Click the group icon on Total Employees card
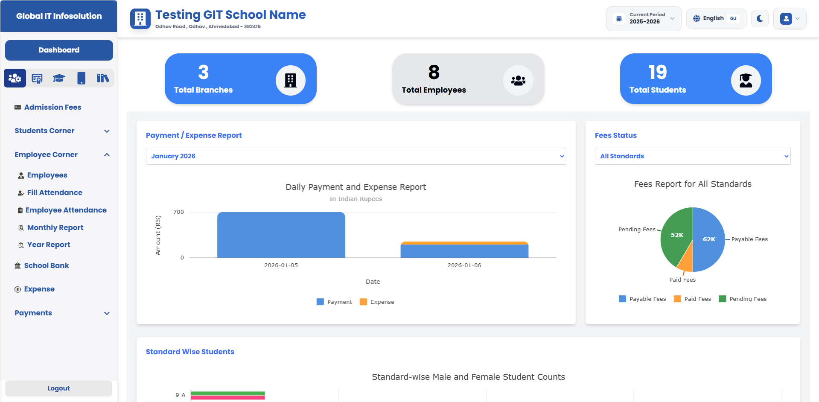The image size is (819, 402). (x=518, y=80)
